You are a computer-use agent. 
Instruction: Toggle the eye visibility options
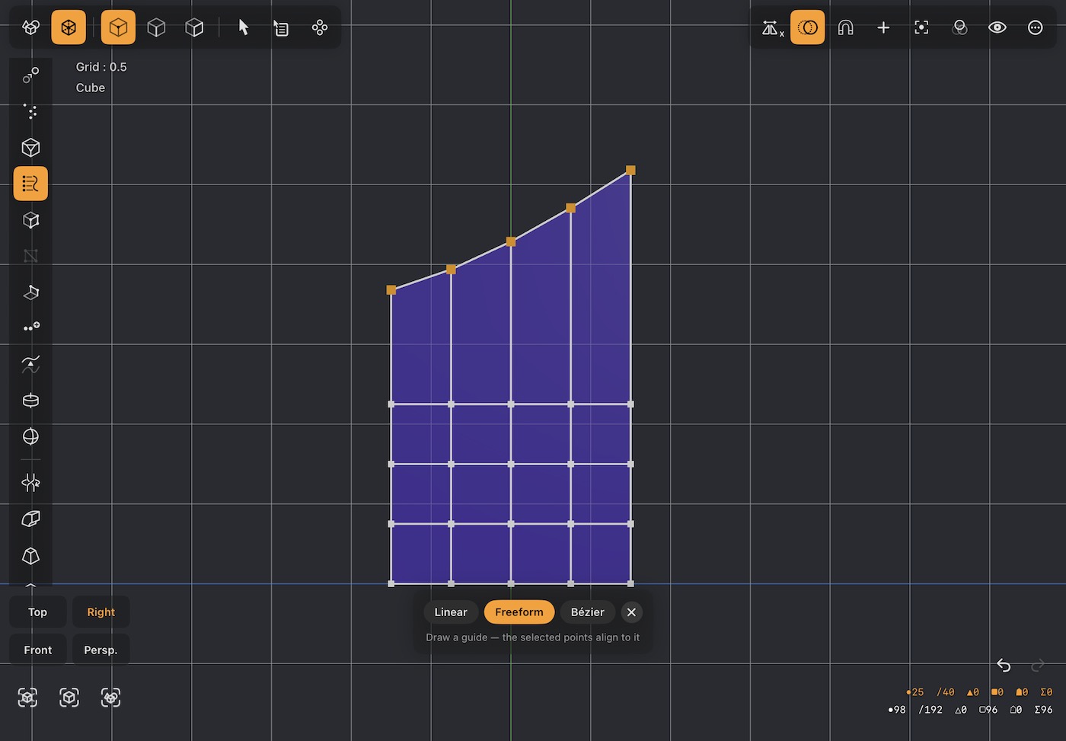[997, 27]
